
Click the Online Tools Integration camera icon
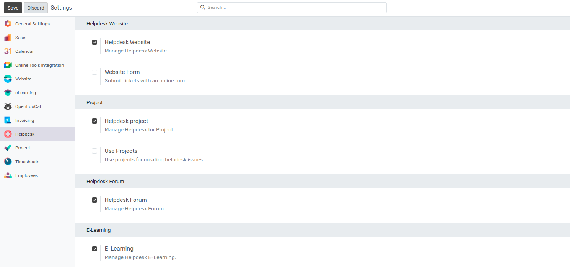click(x=8, y=65)
